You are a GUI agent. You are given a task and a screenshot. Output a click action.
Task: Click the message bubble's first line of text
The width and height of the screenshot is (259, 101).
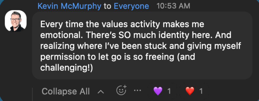(x=122, y=24)
